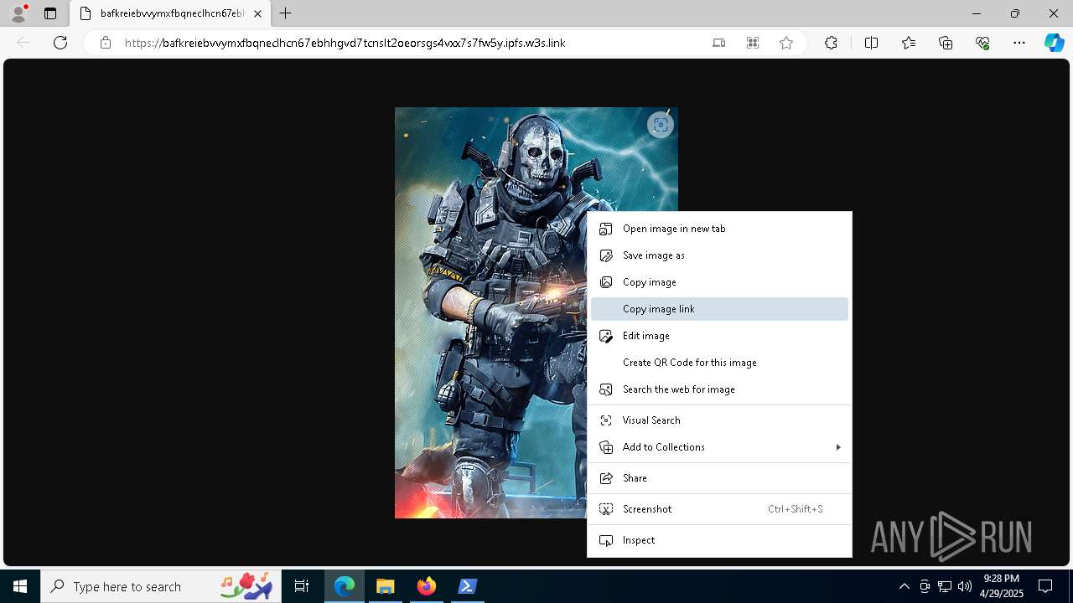Show hidden tray icons chevron

coord(904,586)
